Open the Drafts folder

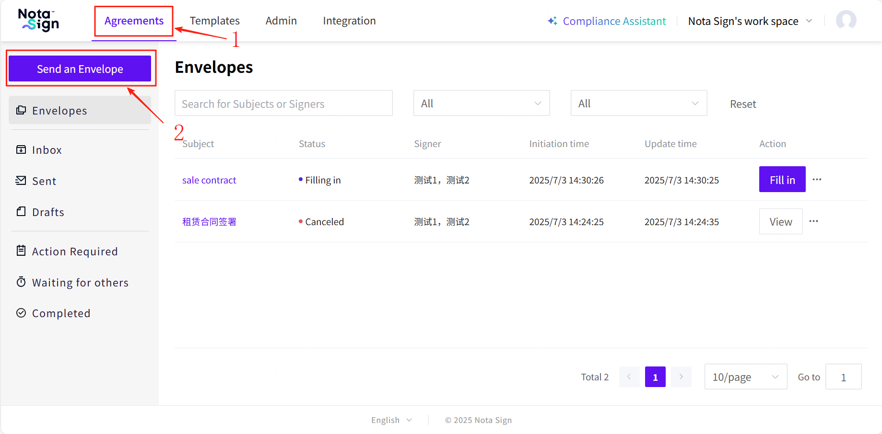point(48,212)
